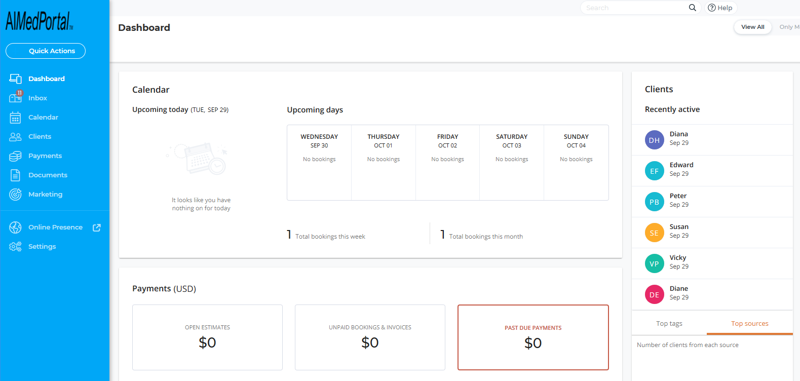Click client name Vicky
800x381 pixels.
(x=678, y=258)
